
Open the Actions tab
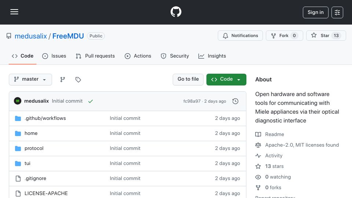coord(138,56)
